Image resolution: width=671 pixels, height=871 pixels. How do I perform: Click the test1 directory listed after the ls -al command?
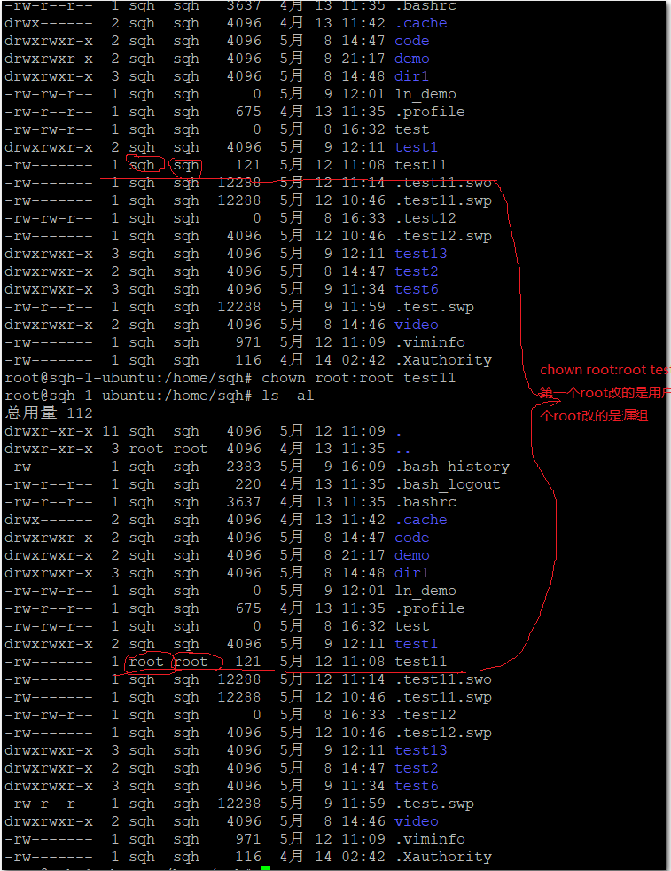(417, 644)
